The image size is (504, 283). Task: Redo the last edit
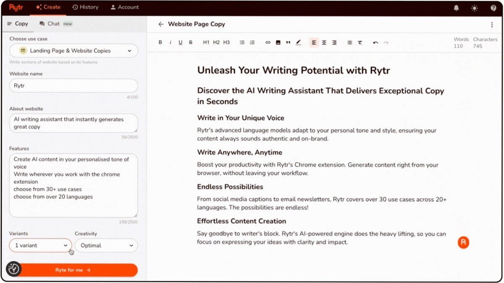point(386,42)
